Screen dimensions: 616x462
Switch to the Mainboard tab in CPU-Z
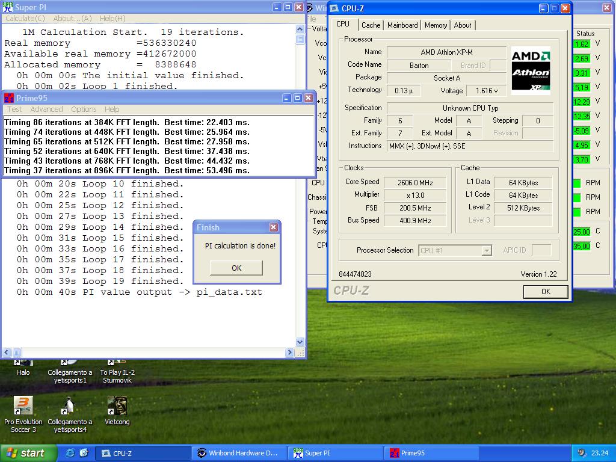pyautogui.click(x=402, y=25)
